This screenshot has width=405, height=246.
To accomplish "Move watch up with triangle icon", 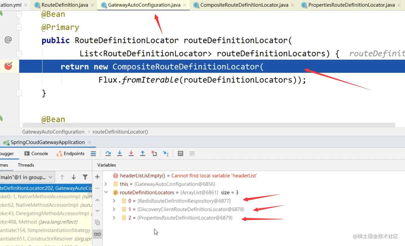I will (x=97, y=200).
